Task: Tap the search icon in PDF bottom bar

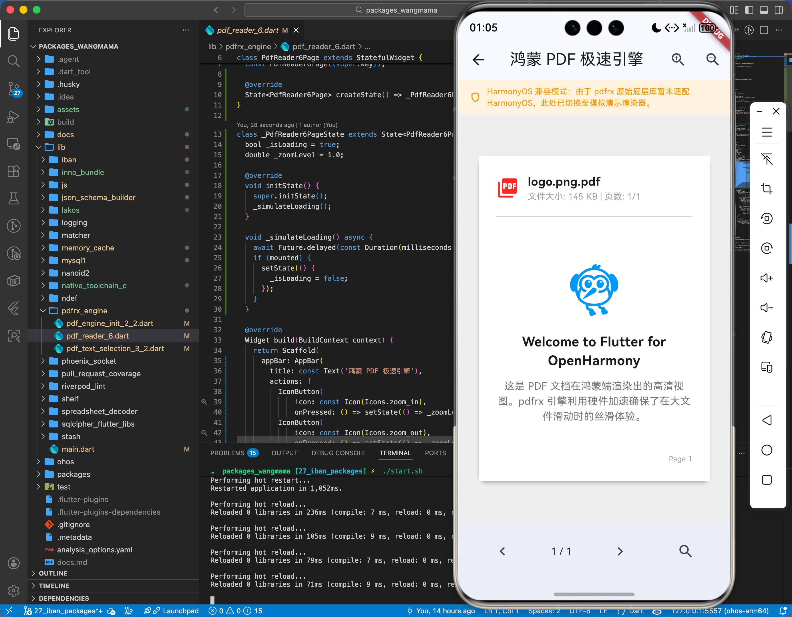Action: pyautogui.click(x=685, y=551)
